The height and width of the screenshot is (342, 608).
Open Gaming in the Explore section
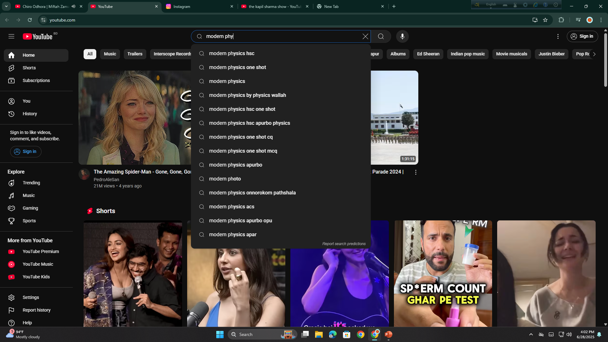tap(36, 208)
